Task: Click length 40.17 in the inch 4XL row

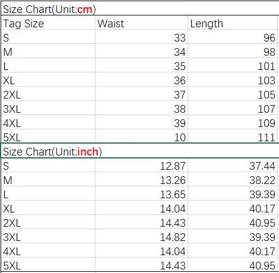Action: [233, 250]
